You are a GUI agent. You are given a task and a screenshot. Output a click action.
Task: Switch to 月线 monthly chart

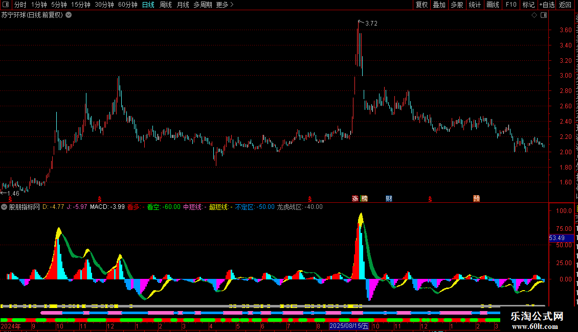point(183,5)
